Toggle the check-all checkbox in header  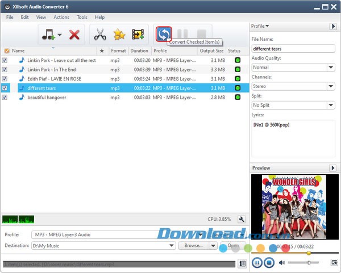coord(7,51)
